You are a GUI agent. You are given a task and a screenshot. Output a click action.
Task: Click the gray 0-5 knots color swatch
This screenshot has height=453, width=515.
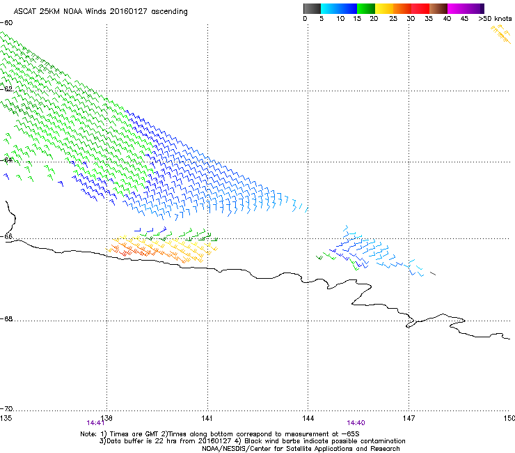[x=312, y=8]
